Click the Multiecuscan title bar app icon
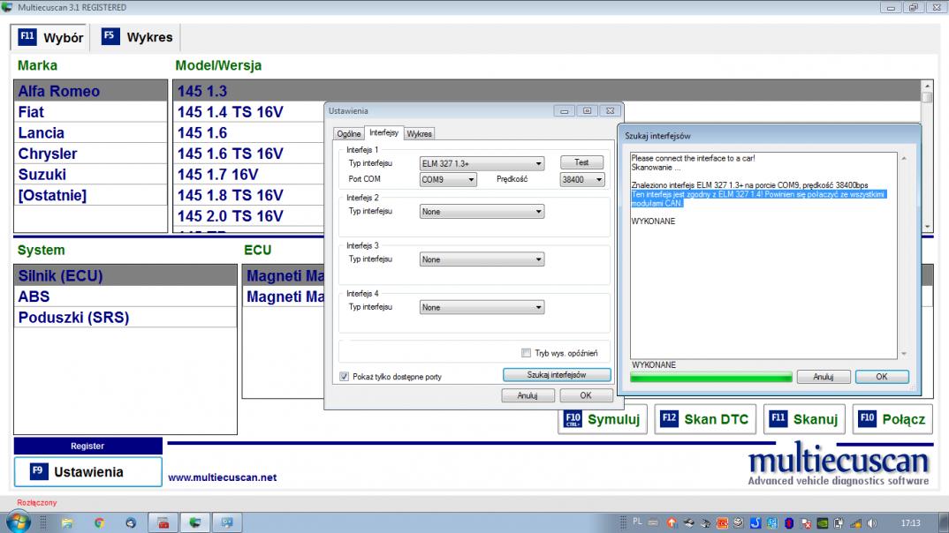Screen dimensions: 949x533 [x=7, y=7]
